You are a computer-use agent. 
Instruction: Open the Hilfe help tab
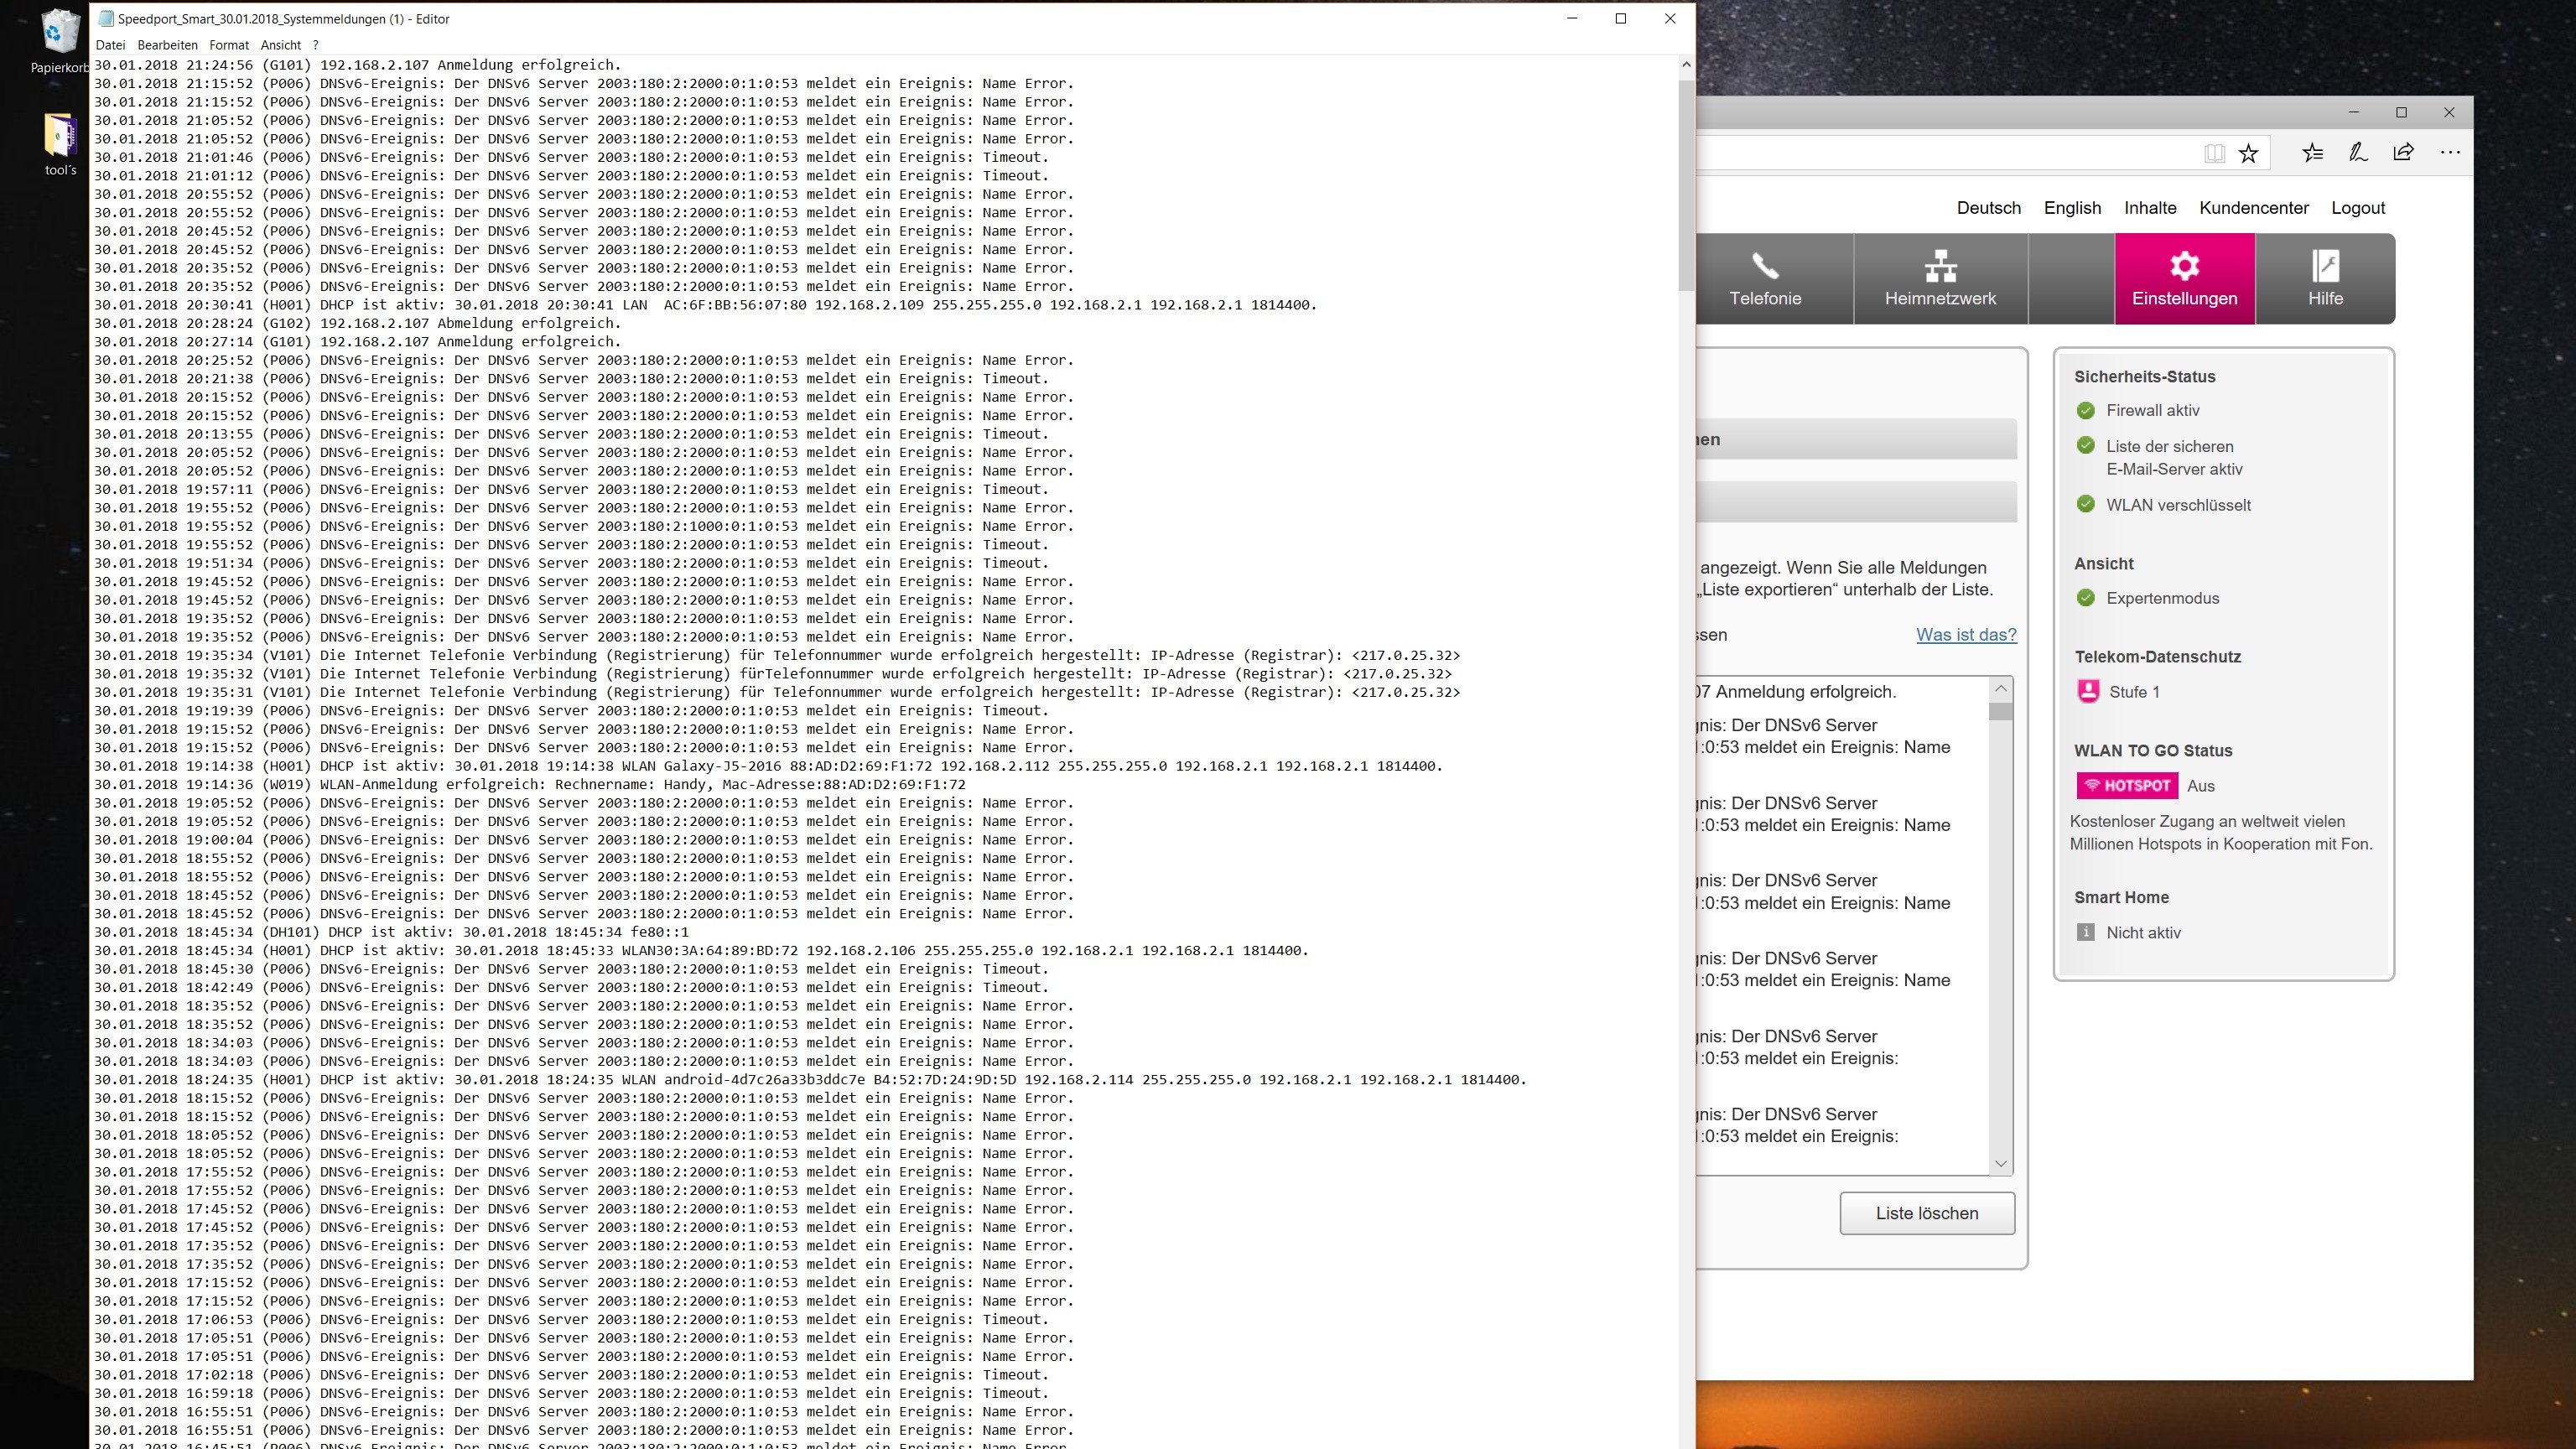tap(2325, 279)
